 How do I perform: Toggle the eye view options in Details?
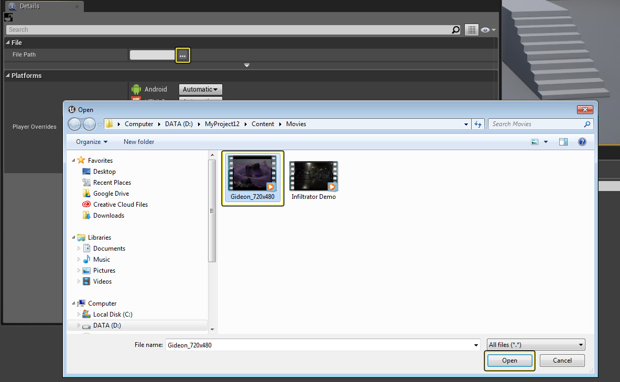coord(487,30)
